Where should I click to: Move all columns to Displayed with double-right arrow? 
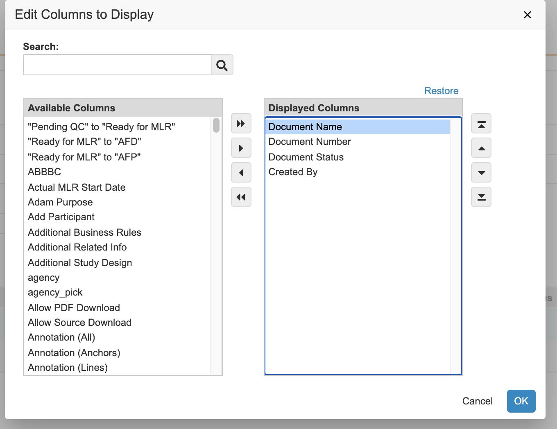(x=241, y=124)
